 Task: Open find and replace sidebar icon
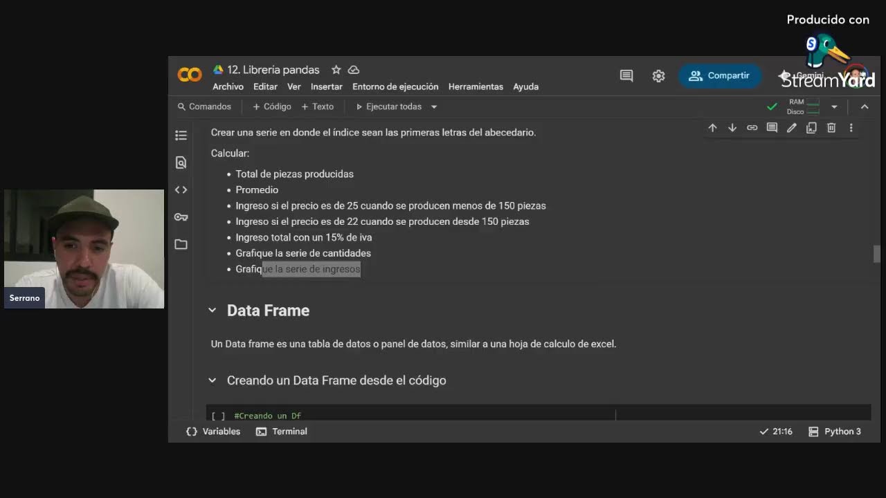click(181, 163)
